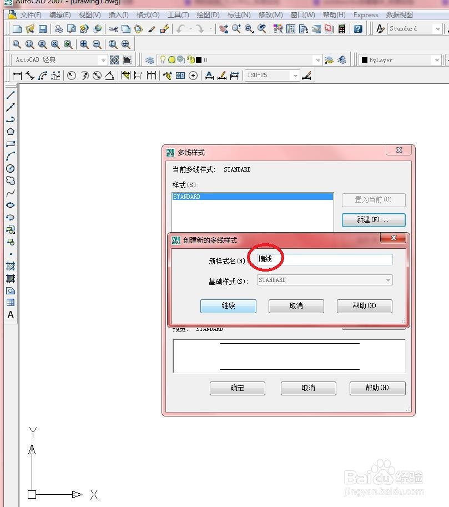Expand the 基础样式 STANDARD dropdown

click(x=389, y=280)
